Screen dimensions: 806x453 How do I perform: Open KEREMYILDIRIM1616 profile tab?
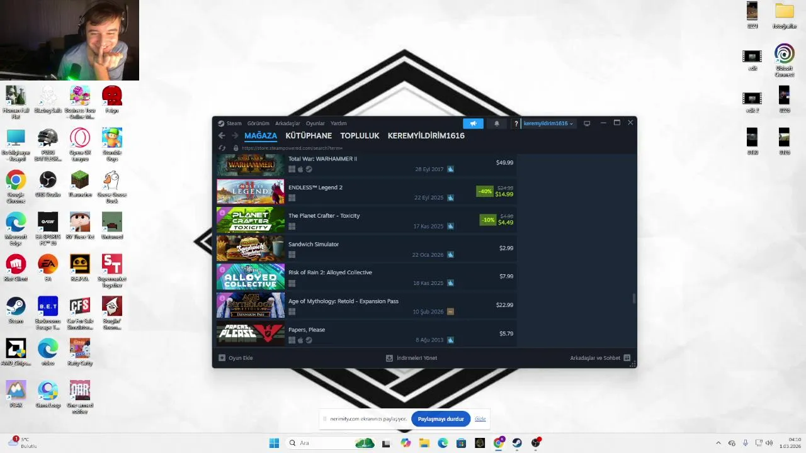(426, 136)
